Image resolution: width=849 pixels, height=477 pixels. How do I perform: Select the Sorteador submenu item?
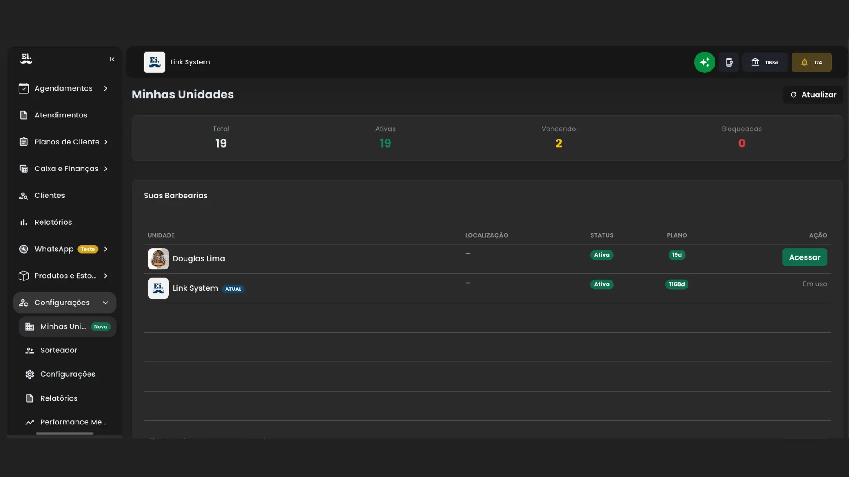(58, 350)
